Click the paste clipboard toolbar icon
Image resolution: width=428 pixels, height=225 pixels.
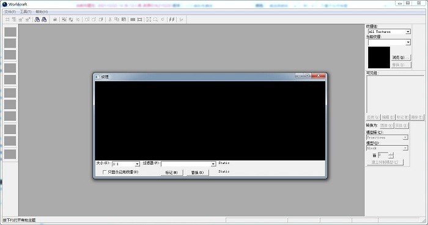124,20
